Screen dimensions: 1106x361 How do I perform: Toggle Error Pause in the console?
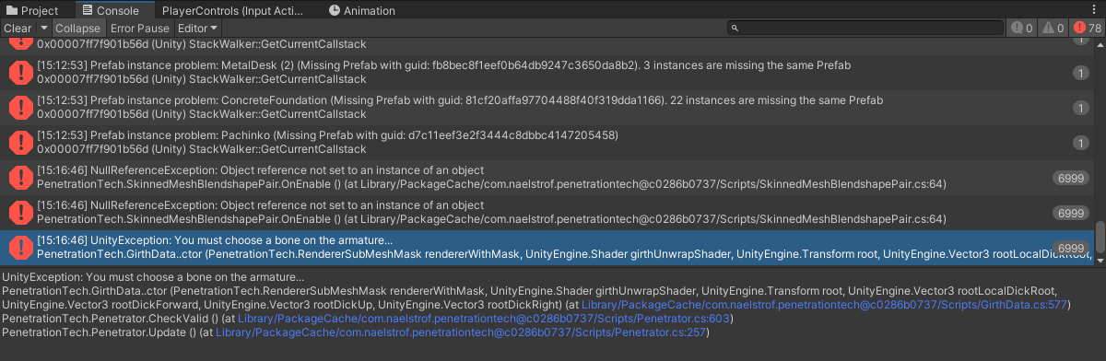point(139,29)
